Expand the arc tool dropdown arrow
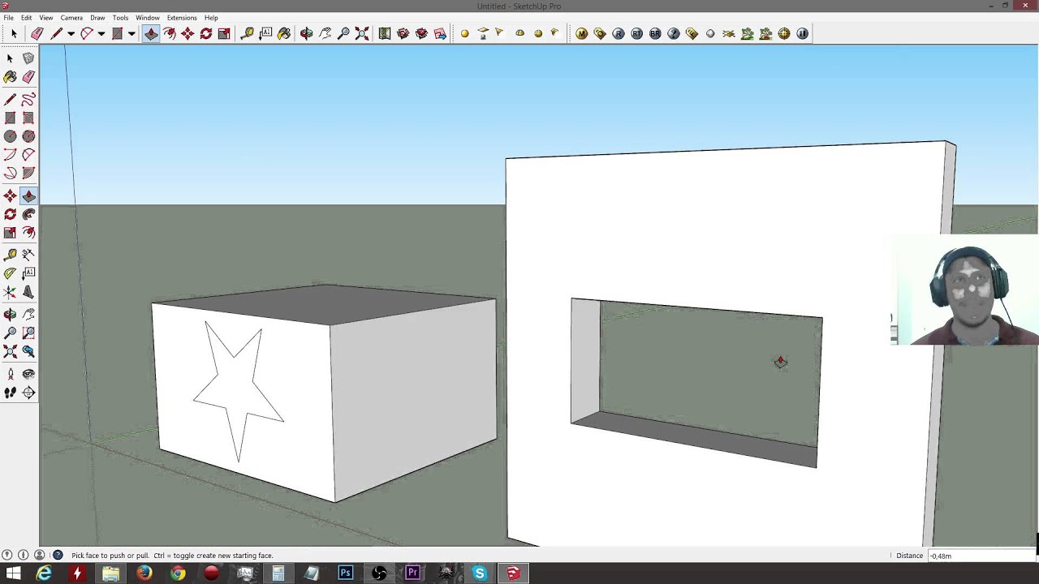 click(x=101, y=33)
